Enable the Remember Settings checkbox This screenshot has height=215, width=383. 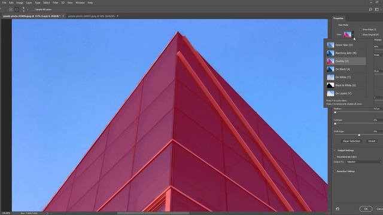[335, 171]
